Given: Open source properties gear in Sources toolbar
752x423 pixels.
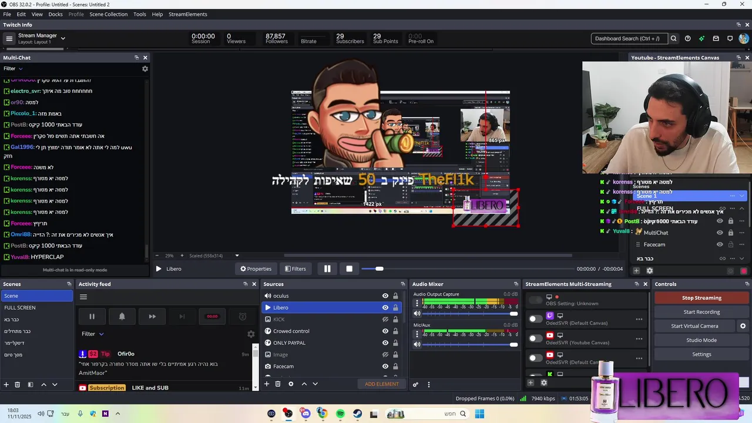Looking at the screenshot, I should [291, 384].
